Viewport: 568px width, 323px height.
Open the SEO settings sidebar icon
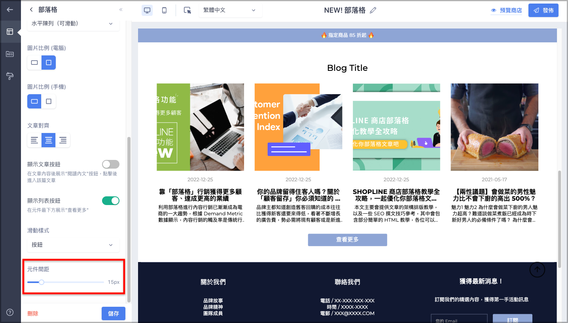coord(10,54)
